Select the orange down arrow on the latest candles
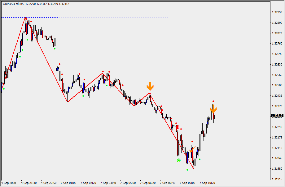 tap(213, 108)
